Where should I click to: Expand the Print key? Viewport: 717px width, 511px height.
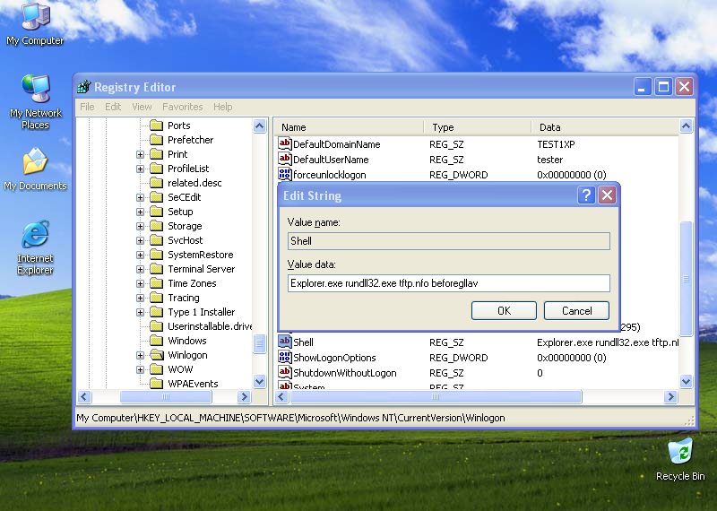click(141, 154)
